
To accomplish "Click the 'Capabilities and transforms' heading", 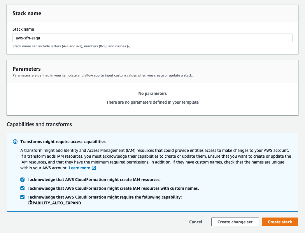I will click(x=39, y=124).
